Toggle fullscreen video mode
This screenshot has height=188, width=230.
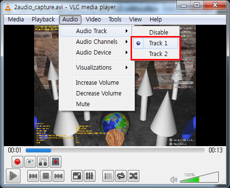(x=77, y=176)
